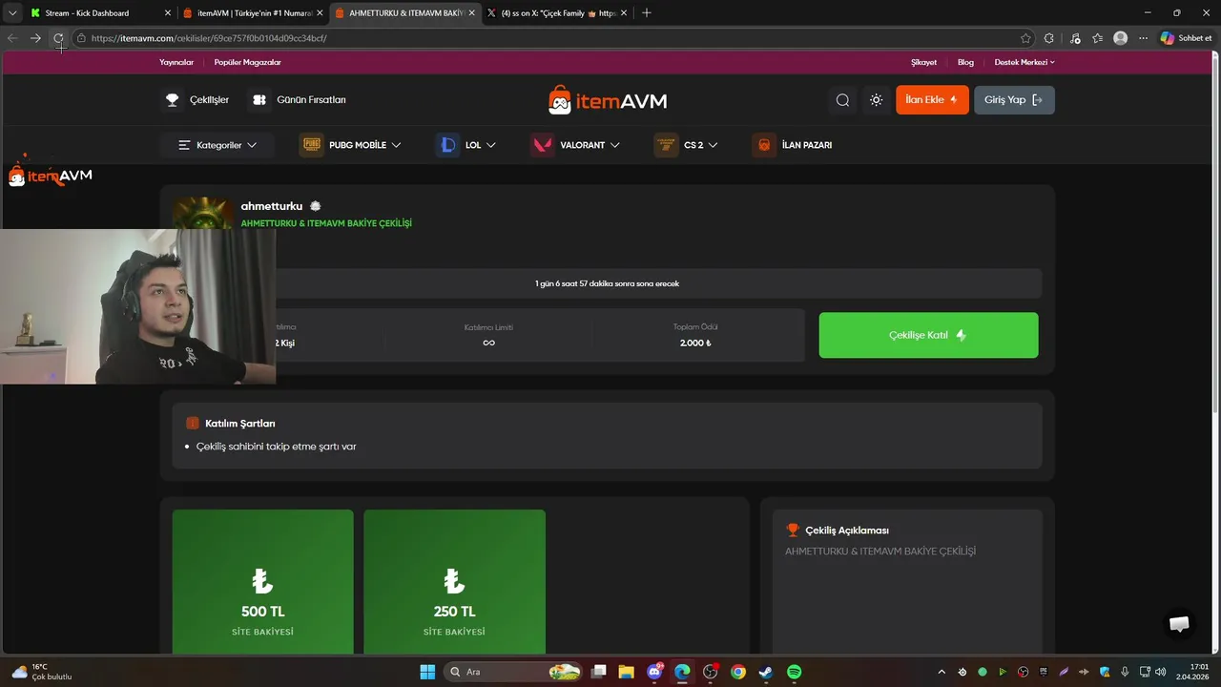
Task: Open ahmetturku profile name
Action: (272, 206)
